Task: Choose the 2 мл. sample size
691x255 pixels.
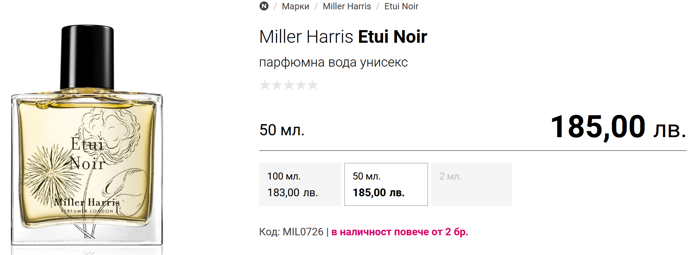Action: (471, 184)
